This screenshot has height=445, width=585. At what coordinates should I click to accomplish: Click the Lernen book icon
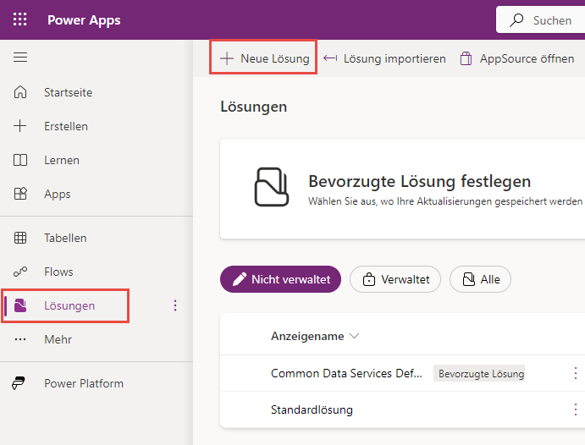click(20, 160)
